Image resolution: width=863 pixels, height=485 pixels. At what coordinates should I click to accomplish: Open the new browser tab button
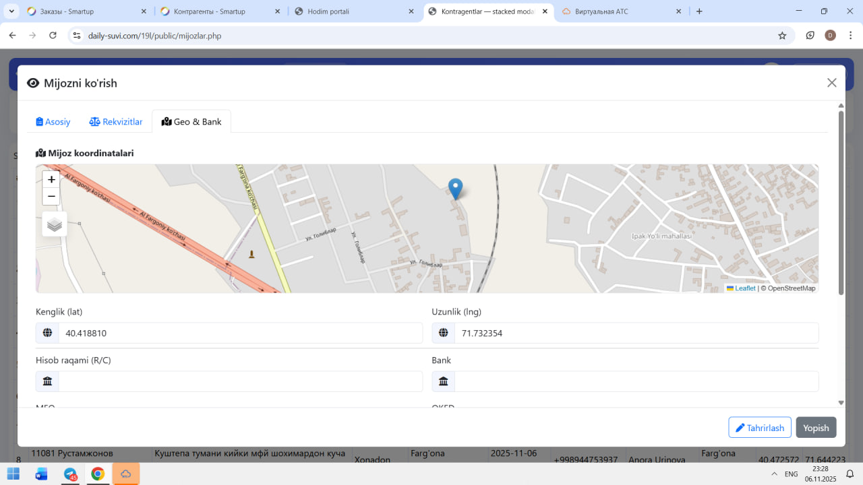699,11
